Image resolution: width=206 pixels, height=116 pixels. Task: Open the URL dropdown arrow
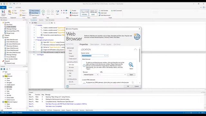coord(125,74)
